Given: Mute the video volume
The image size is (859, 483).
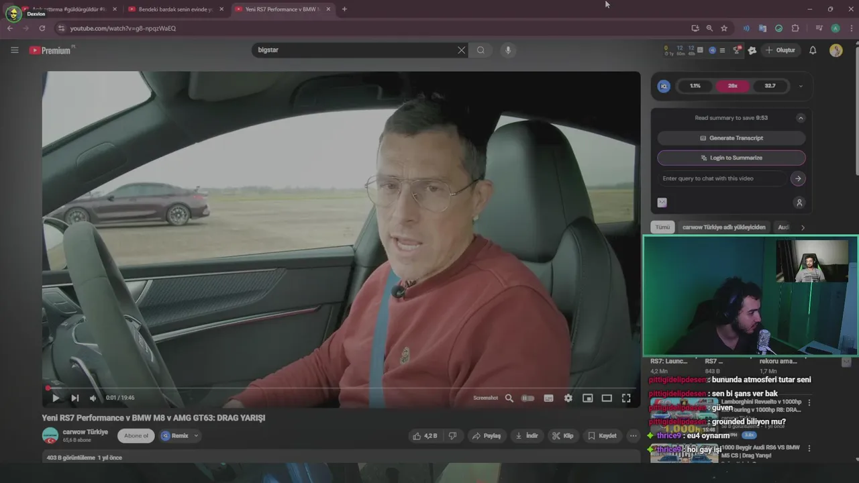Looking at the screenshot, I should (x=93, y=398).
